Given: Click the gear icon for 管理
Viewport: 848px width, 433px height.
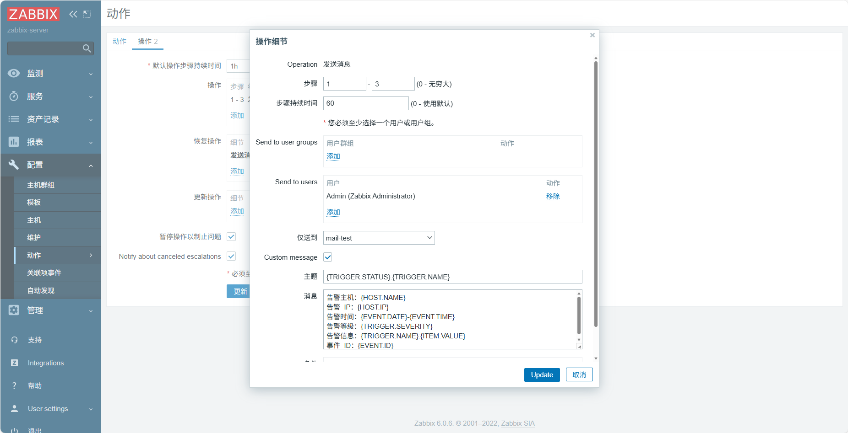Looking at the screenshot, I should [14, 310].
